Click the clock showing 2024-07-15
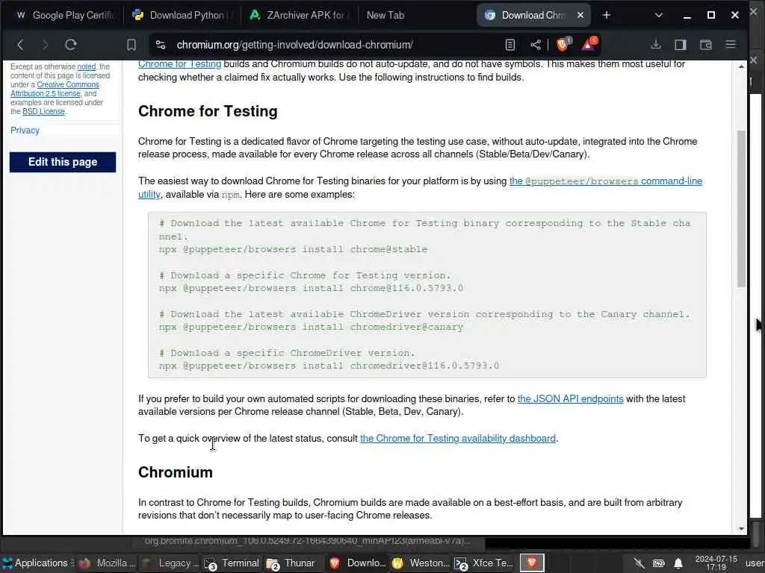Screen dimensions: 765x573 (x=716, y=563)
